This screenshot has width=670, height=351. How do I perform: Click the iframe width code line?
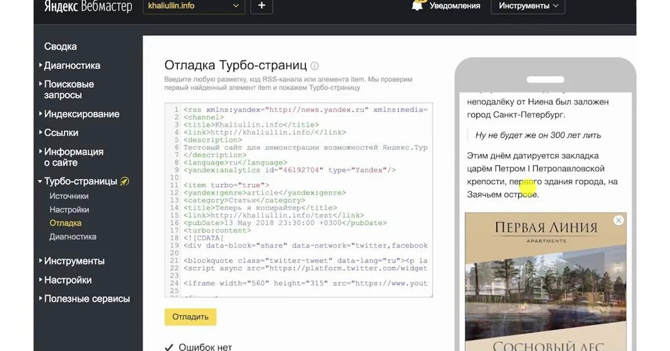(x=305, y=283)
